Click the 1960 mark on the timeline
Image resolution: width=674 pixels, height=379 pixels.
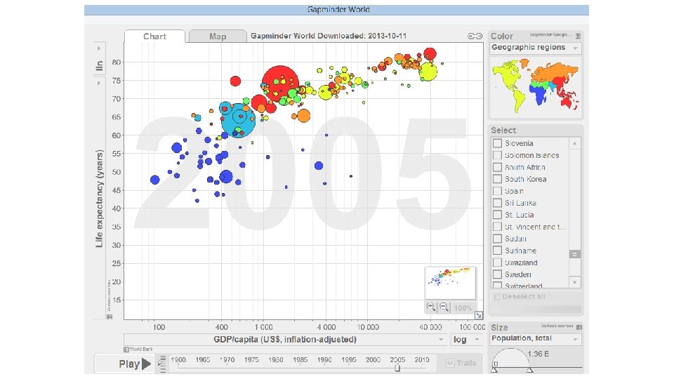point(178,359)
